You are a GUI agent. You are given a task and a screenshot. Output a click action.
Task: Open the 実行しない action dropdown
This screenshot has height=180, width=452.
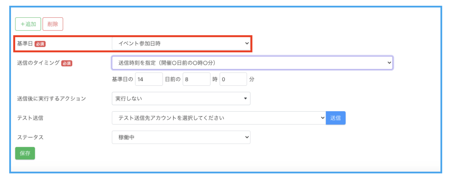181,99
